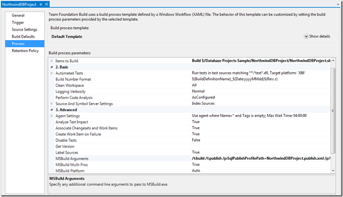
Task: Select Analyze Test Impact True value
Action: point(196,122)
